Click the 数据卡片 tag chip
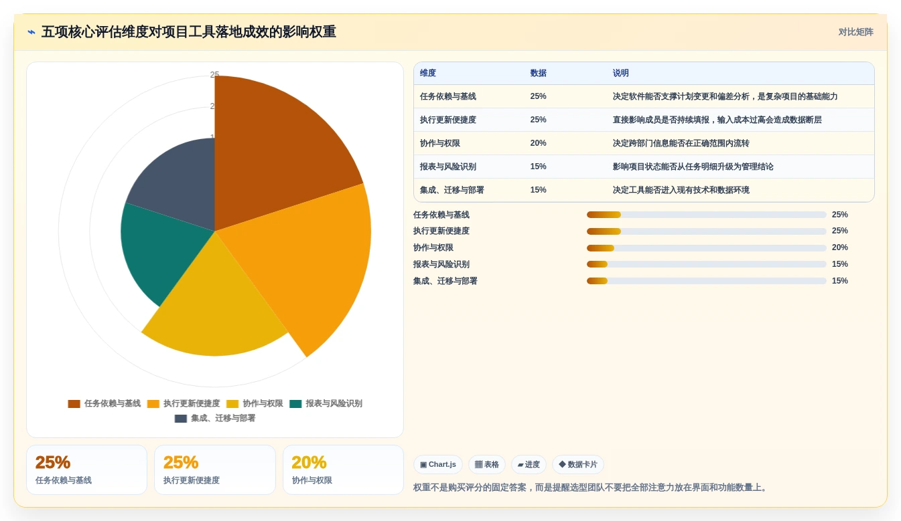Image resolution: width=901 pixels, height=521 pixels. pos(578,465)
